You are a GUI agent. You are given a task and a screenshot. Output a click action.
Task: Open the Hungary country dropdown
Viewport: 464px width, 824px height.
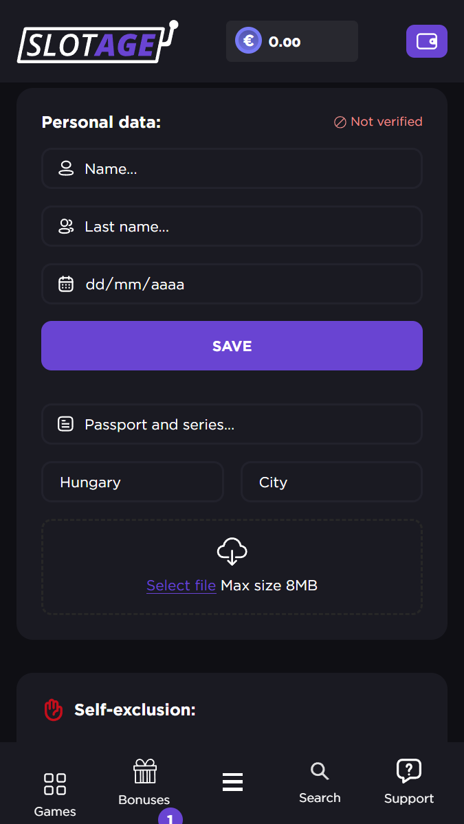pyautogui.click(x=132, y=482)
